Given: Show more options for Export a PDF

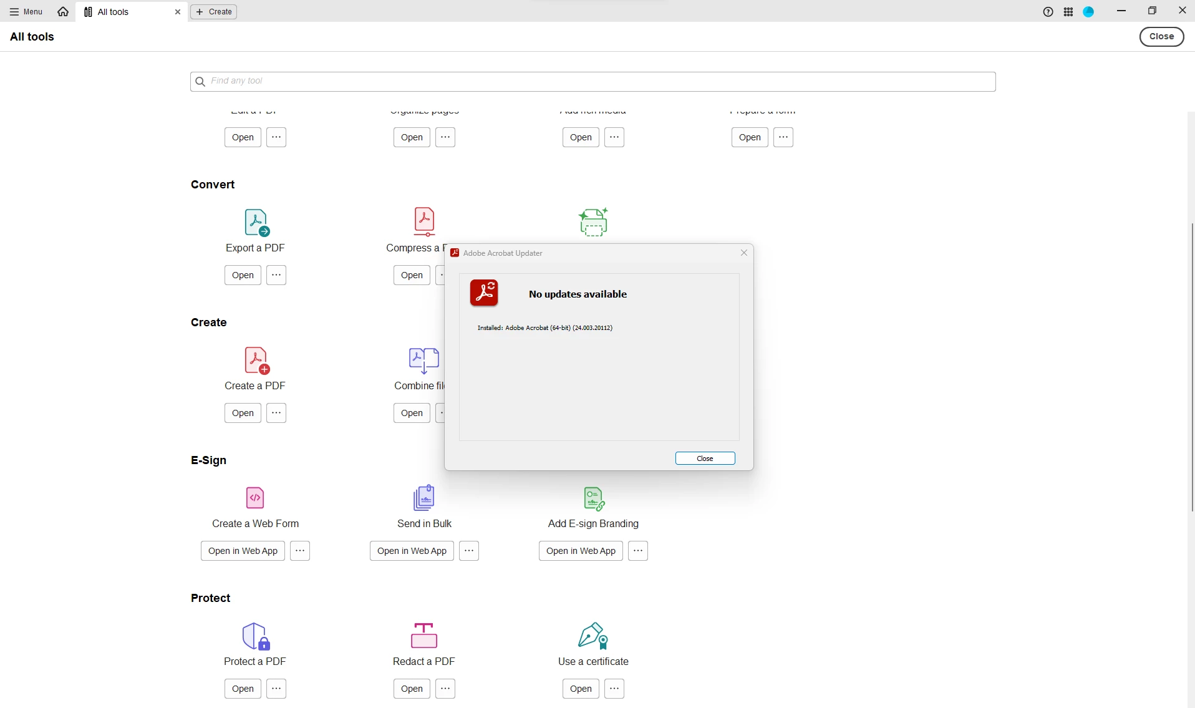Looking at the screenshot, I should coord(276,275).
